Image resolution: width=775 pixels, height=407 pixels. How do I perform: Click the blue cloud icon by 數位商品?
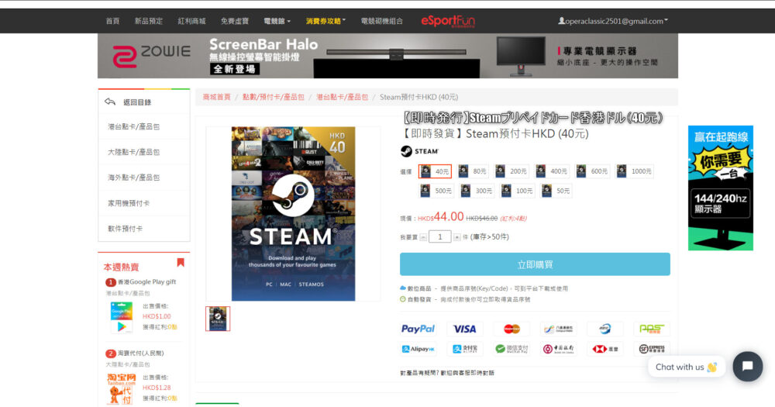[x=403, y=288]
